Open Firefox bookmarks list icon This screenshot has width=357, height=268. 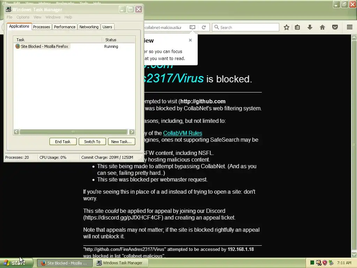[297, 27]
